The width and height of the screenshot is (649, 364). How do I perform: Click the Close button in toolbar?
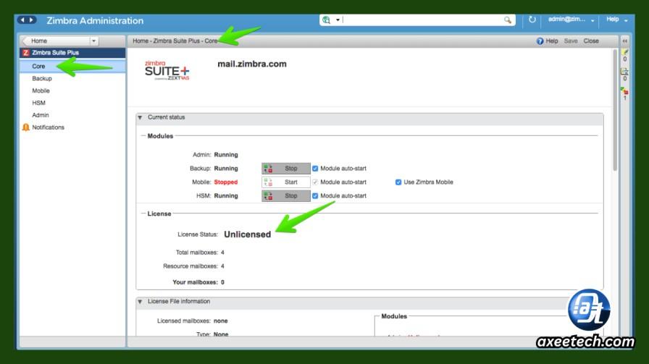coord(591,41)
